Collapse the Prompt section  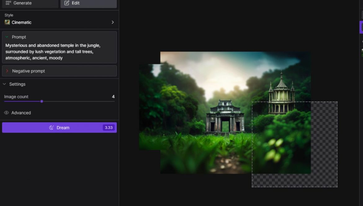tap(7, 37)
